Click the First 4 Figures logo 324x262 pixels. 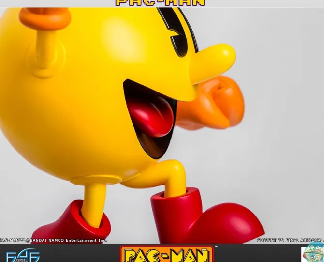(x=22, y=255)
